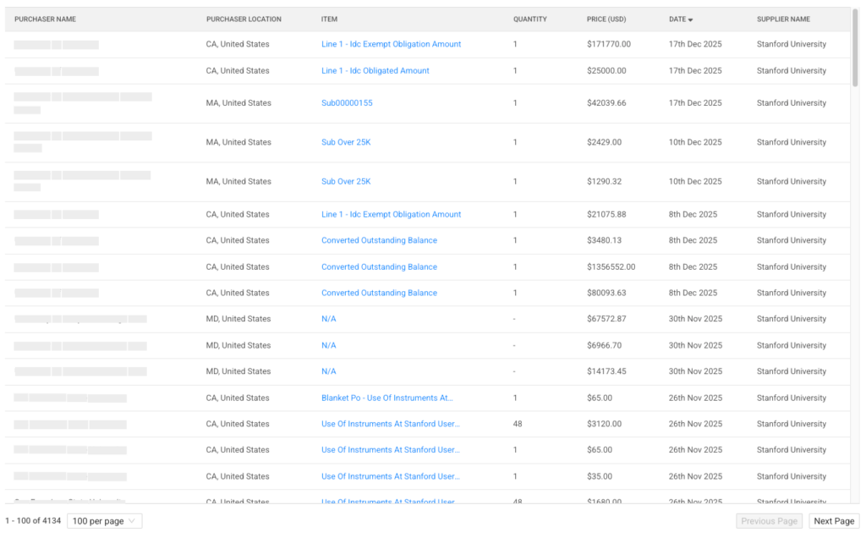Image resolution: width=866 pixels, height=538 pixels.
Task: Open the Line 1 - Idc Obligated Amount link
Action: [x=375, y=71]
